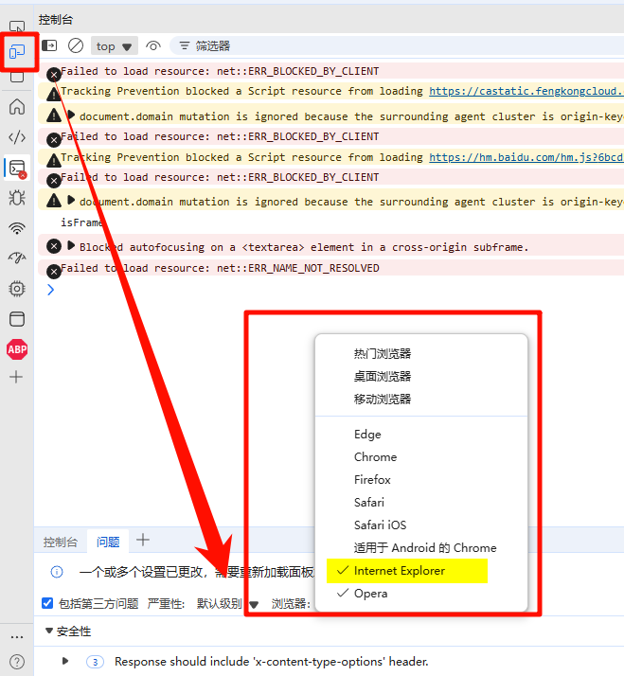Image resolution: width=624 pixels, height=676 pixels.
Task: Click the console prompt chevron
Action: 50,290
